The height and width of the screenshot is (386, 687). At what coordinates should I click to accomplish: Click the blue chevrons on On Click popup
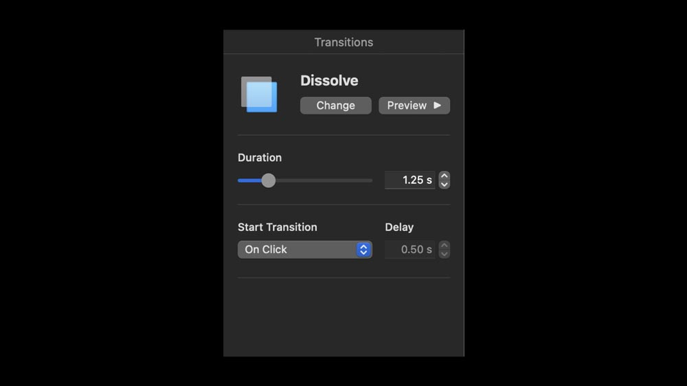point(363,250)
